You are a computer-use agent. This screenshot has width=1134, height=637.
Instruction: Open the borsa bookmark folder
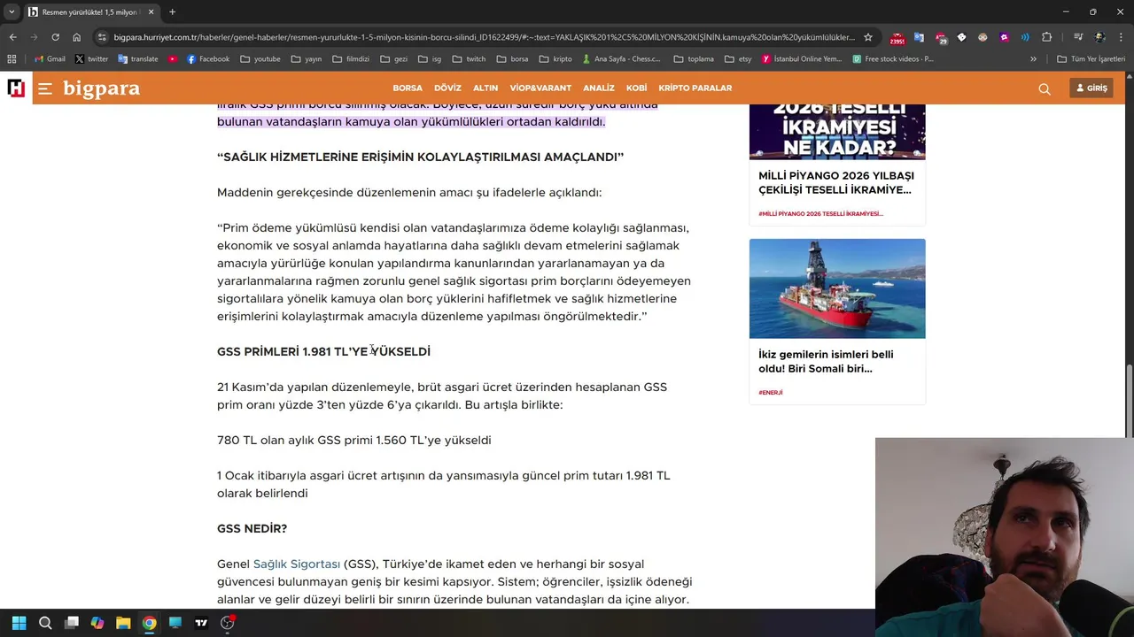(512, 58)
